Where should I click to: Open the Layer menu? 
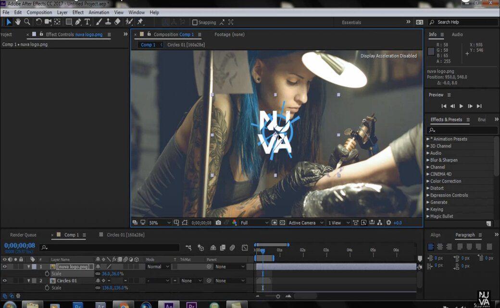point(62,12)
